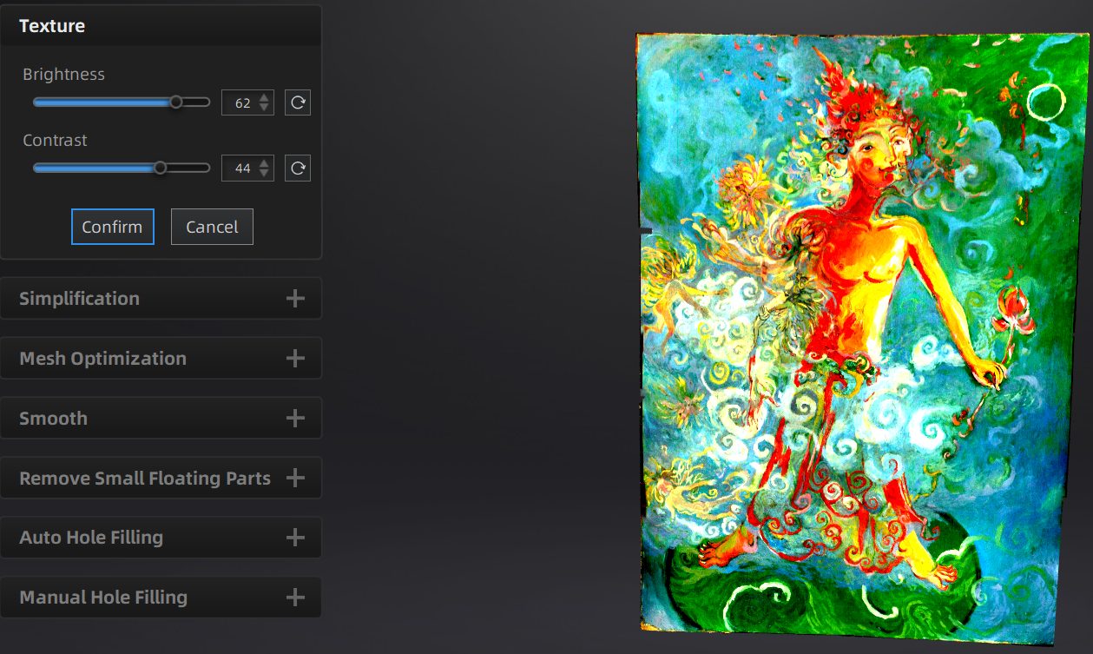Confirm the texture adjustments
1093x654 pixels.
coord(113,227)
